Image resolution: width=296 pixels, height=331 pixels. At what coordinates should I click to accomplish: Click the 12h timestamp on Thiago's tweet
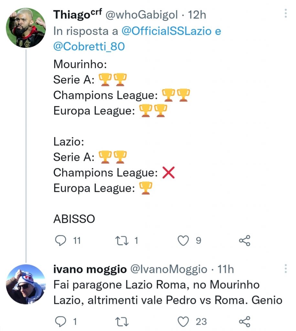pos(197,14)
